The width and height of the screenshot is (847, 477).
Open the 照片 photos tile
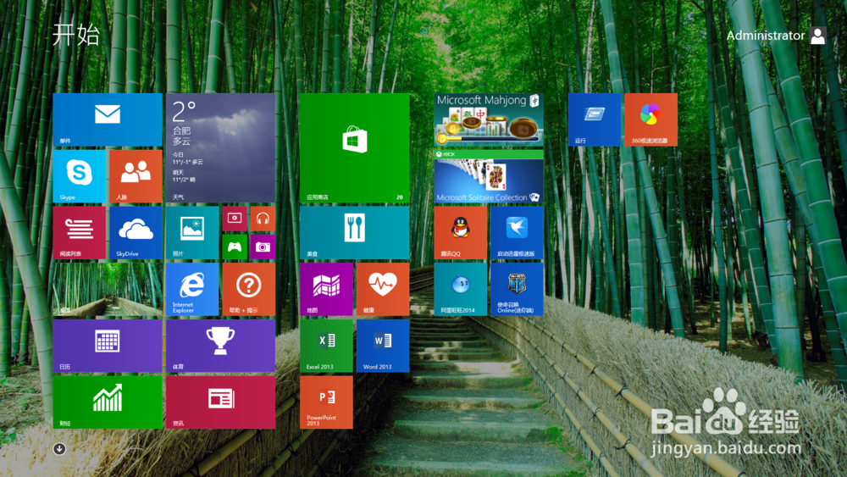pyautogui.click(x=192, y=233)
